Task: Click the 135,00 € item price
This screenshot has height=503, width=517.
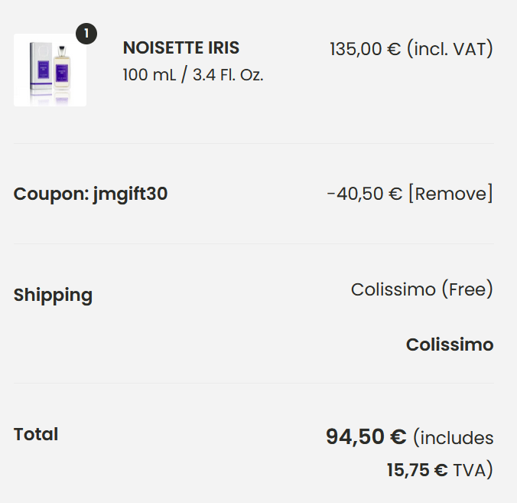Action: tap(365, 49)
